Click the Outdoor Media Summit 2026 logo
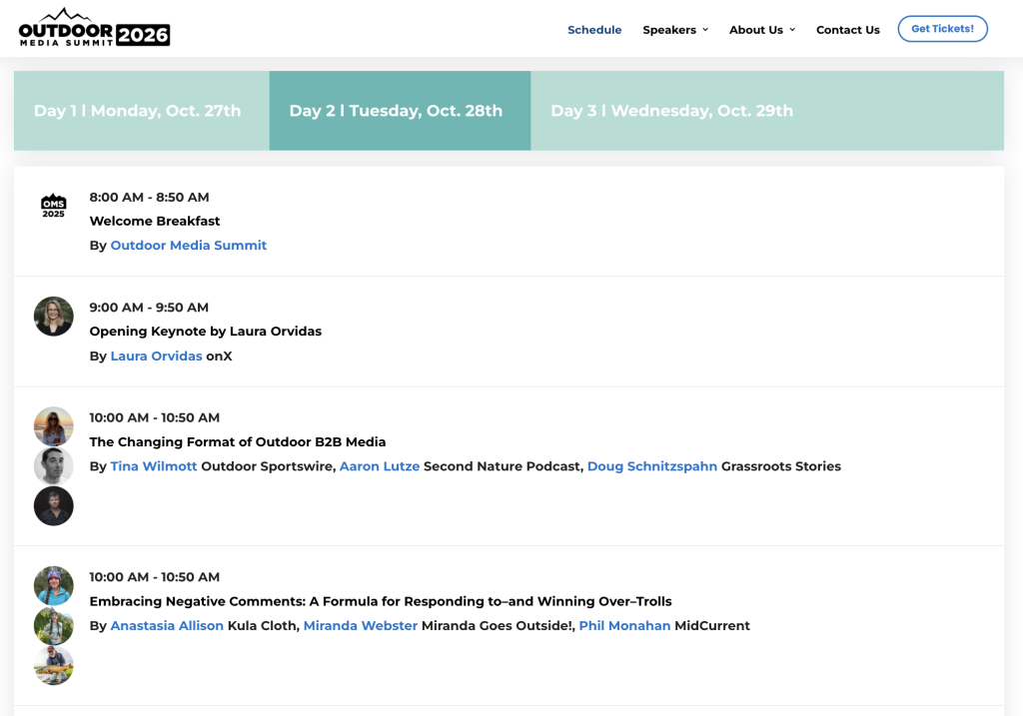 point(94,28)
